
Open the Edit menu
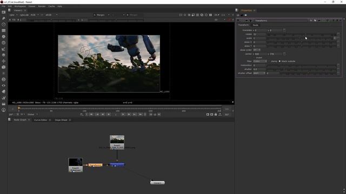pyautogui.click(x=10, y=6)
